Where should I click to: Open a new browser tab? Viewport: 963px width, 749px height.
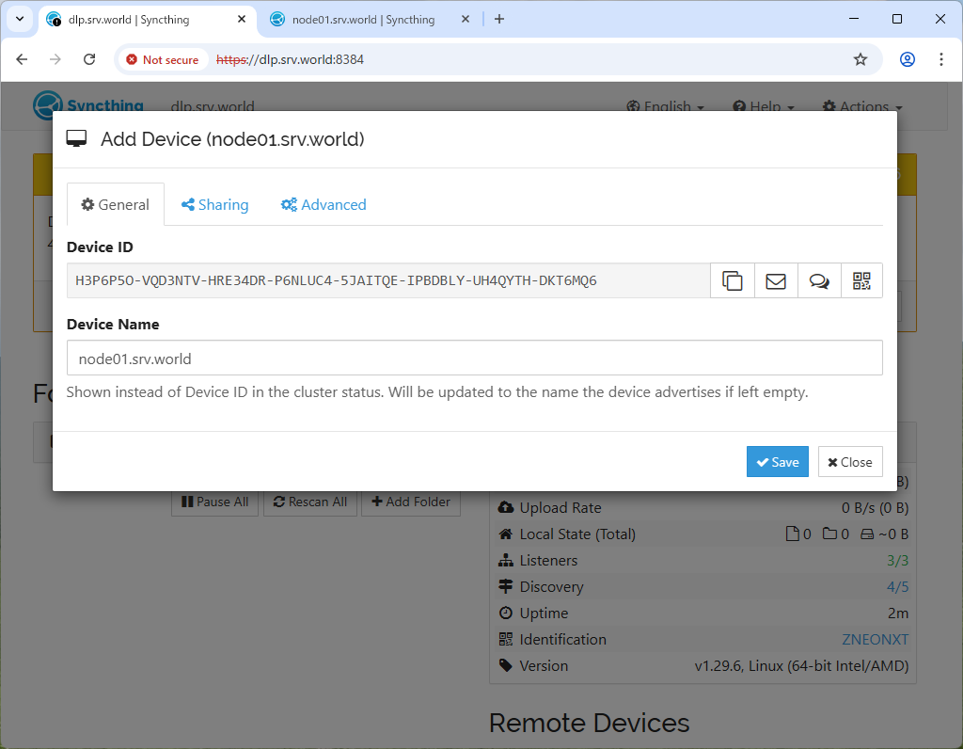(x=499, y=19)
